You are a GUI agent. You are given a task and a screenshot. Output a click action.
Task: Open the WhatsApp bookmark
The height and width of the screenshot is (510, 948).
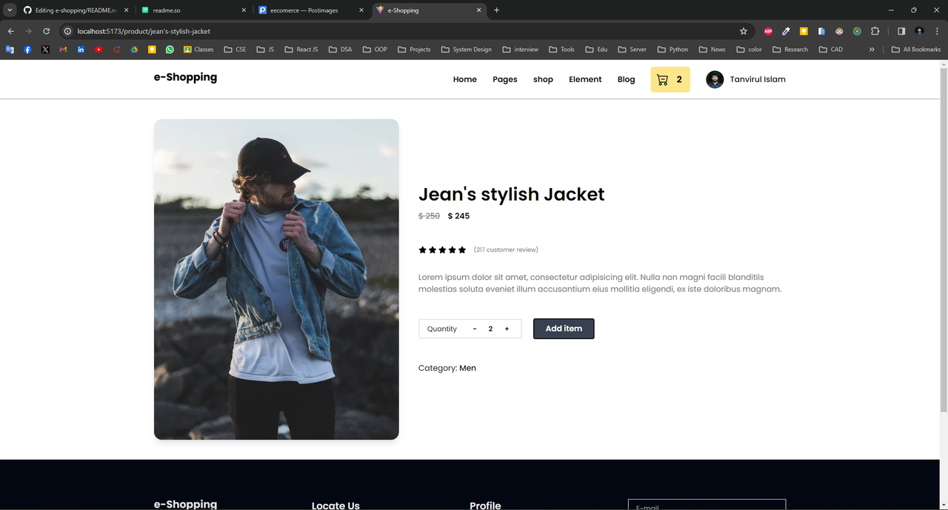170,50
